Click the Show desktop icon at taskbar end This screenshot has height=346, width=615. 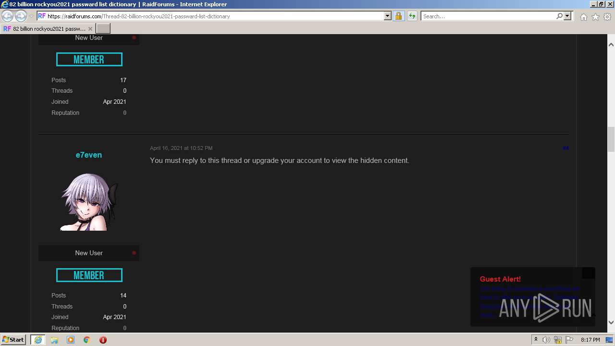[609, 340]
